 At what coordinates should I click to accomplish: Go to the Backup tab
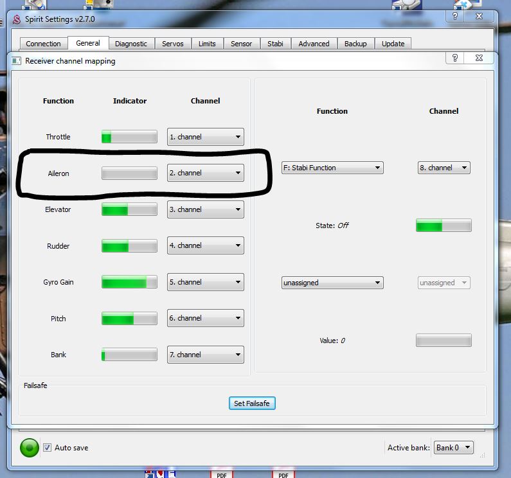point(355,44)
